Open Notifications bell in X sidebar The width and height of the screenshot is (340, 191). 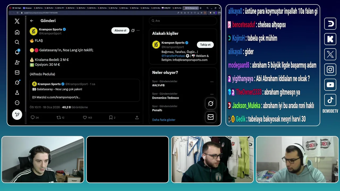(x=17, y=52)
